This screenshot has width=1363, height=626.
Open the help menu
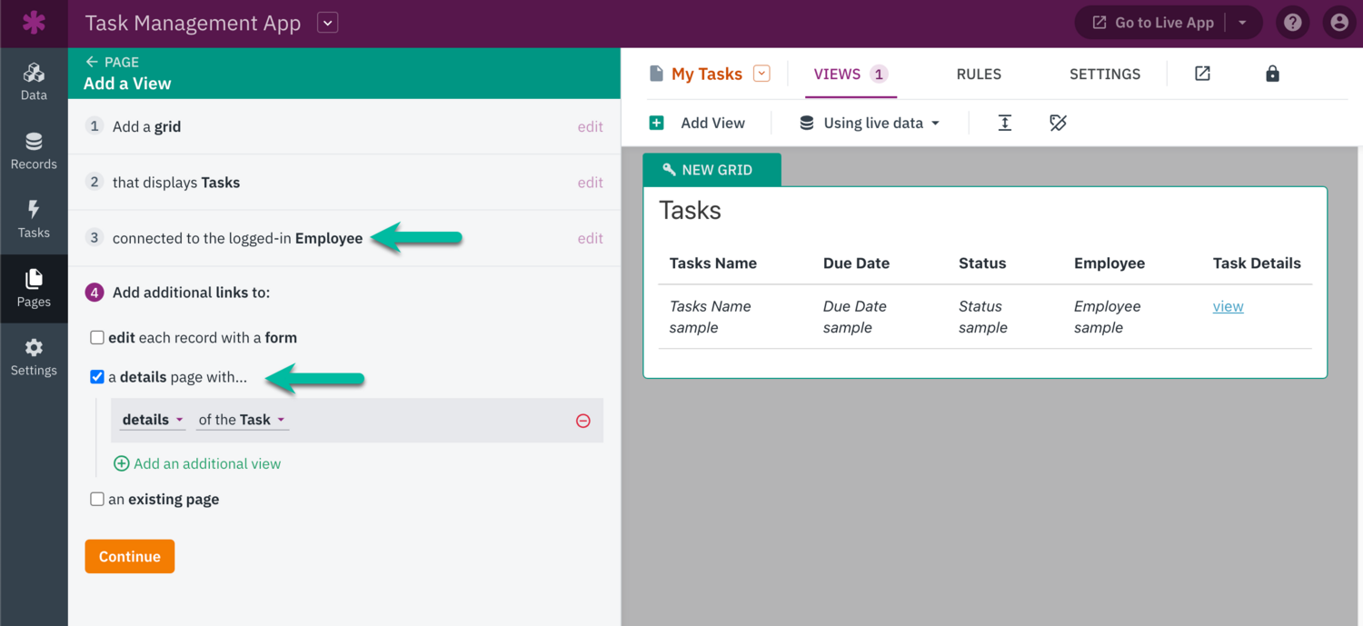[x=1292, y=22]
